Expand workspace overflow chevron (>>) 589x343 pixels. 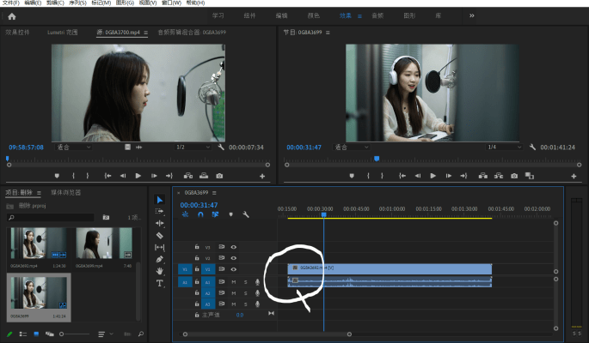[x=471, y=15]
